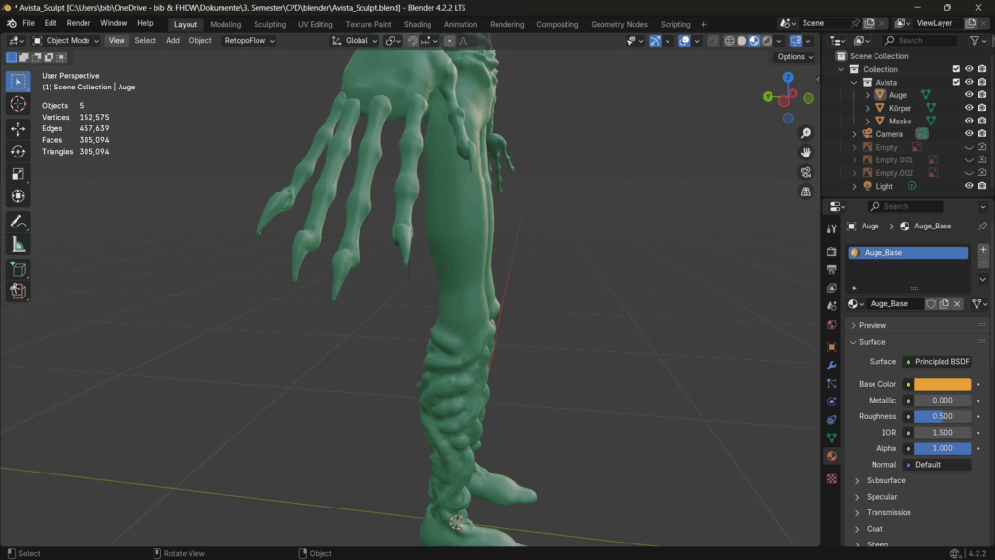Image resolution: width=995 pixels, height=560 pixels.
Task: Click the viewport zoom magnifier icon
Action: point(806,133)
